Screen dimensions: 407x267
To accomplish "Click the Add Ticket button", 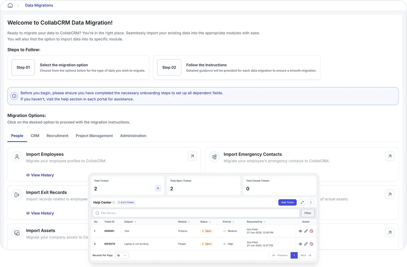I will 287,202.
